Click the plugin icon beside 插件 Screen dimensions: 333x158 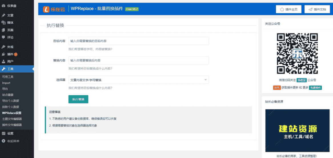pyautogui.click(x=3, y=54)
